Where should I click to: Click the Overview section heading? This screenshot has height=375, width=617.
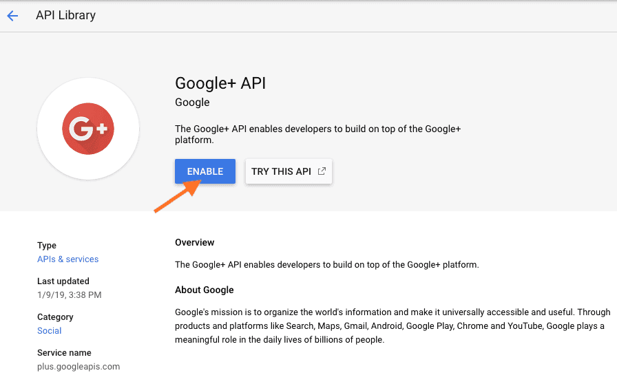click(194, 243)
